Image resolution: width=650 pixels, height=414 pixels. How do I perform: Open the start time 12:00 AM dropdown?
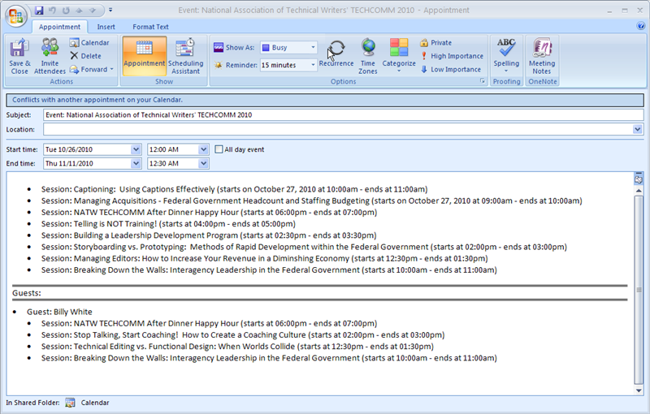[x=203, y=149]
